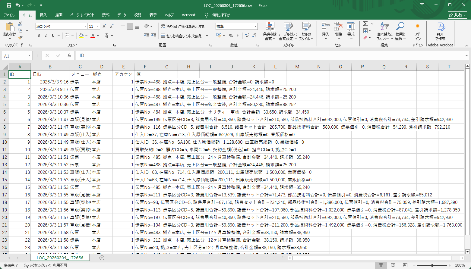Open the font size dropdown
This screenshot has width=471, height=269.
click(98, 27)
